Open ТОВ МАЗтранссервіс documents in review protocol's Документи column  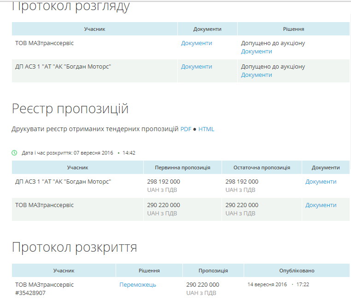196,43
